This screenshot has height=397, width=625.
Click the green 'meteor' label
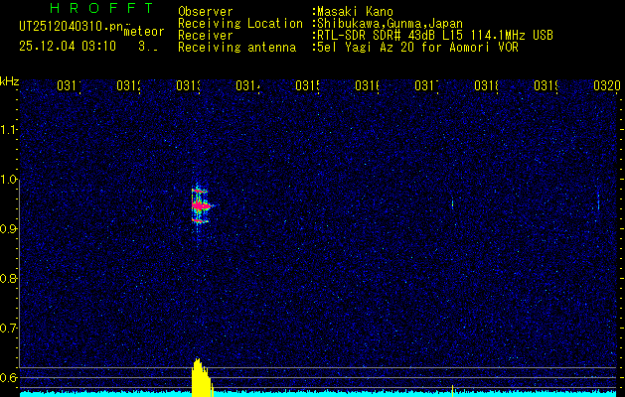pos(144,32)
